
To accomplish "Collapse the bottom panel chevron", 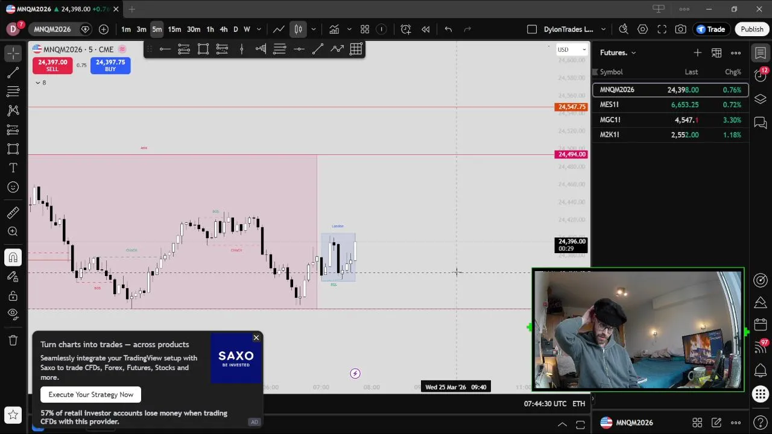I will pos(562,424).
